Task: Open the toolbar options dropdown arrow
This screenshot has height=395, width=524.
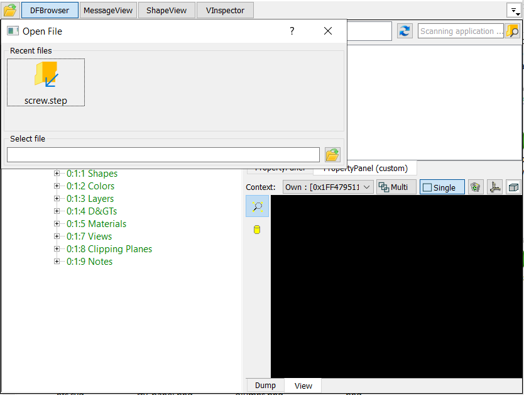Action: [x=513, y=11]
